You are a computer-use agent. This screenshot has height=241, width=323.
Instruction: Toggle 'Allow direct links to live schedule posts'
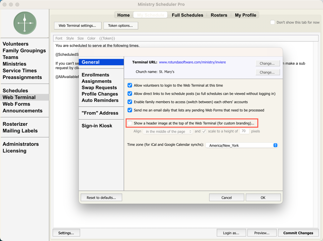130,94
